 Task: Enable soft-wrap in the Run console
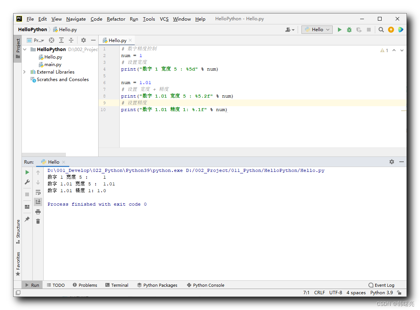point(38,192)
